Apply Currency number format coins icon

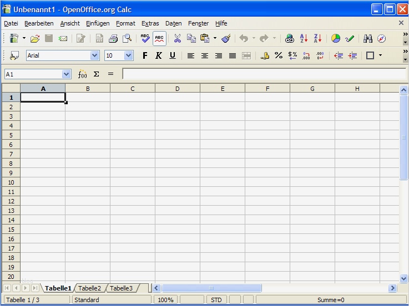click(265, 55)
